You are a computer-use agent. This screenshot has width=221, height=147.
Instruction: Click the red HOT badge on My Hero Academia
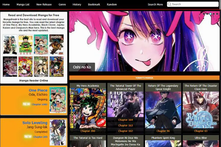[x=101, y=123]
